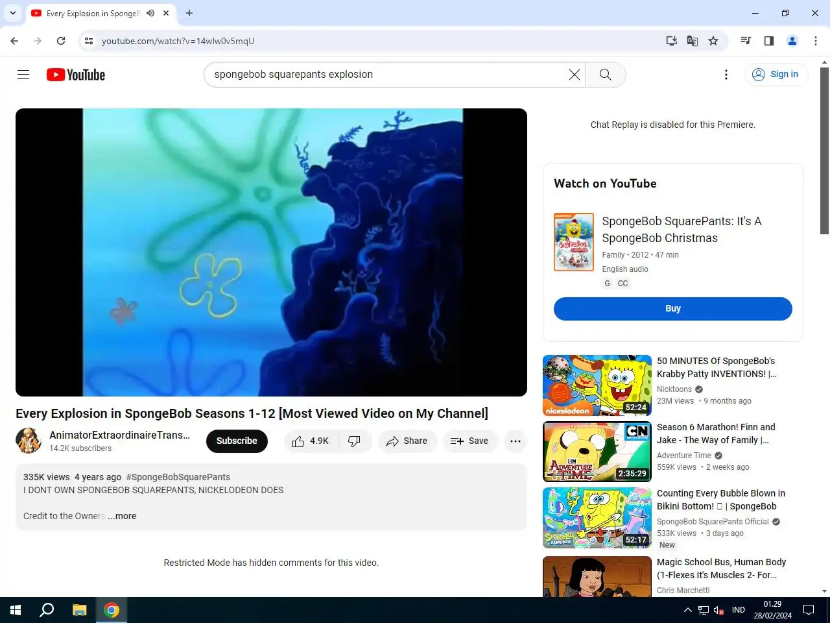Like the video (4.9K)
830x623 pixels.
click(x=311, y=441)
